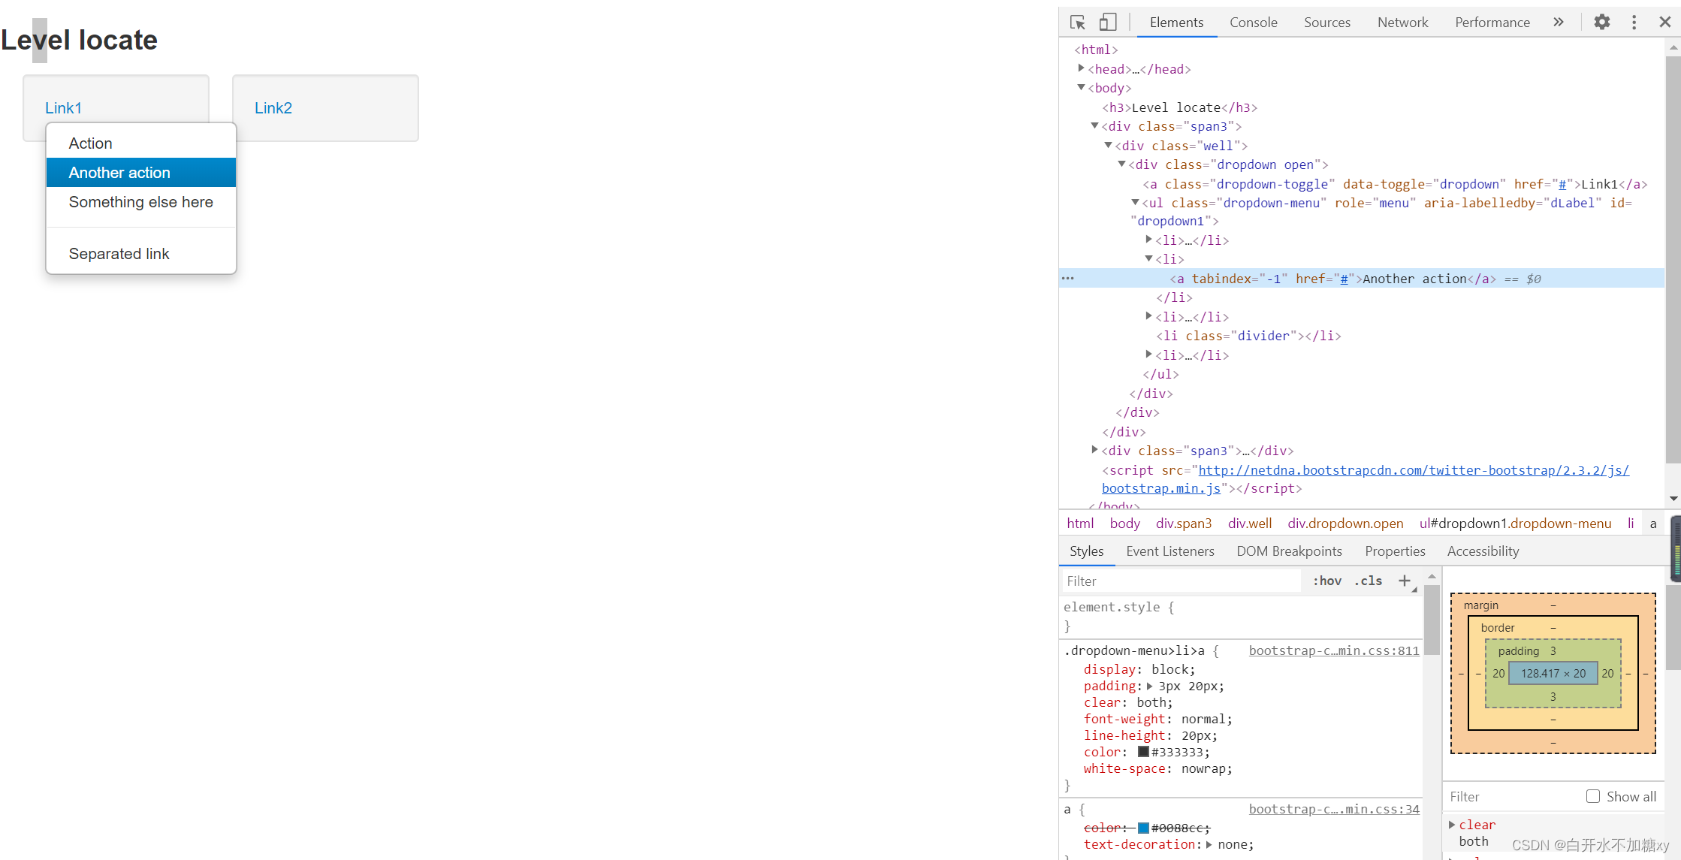Select body in the breadcrumb bar
The image size is (1681, 860).
[1124, 524]
